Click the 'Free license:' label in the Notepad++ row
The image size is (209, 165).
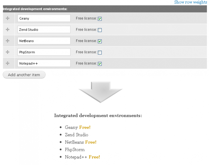point(86,63)
